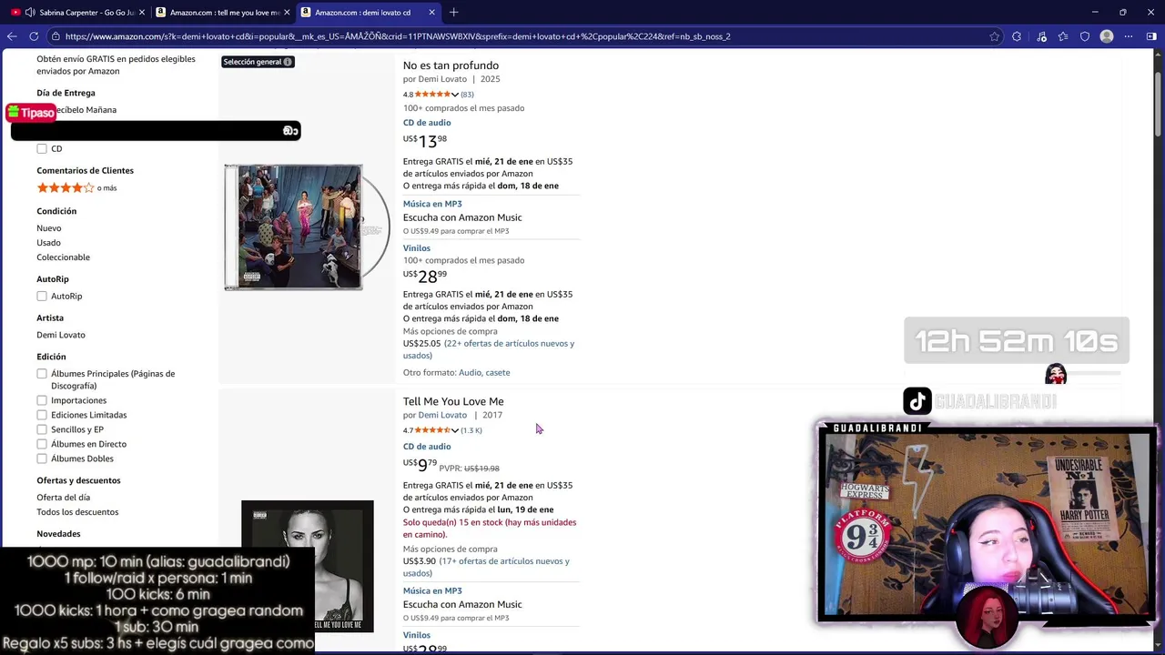This screenshot has height=655, width=1165.
Task: Open Música en MP3 for No es tan profundo
Action: pos(432,204)
